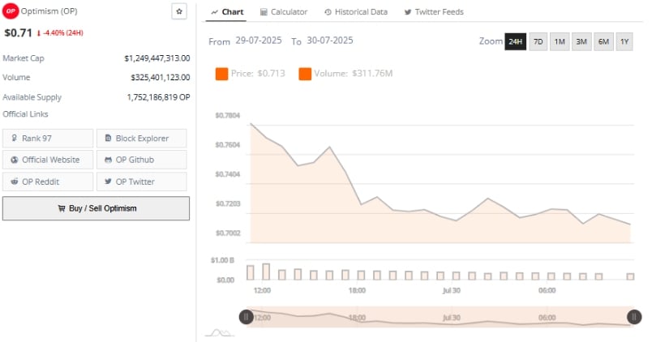Click the From date field 29-07-2025
This screenshot has width=669, height=342.
click(259, 41)
